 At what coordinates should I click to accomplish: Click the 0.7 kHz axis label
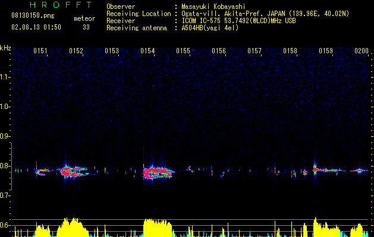tap(5, 196)
